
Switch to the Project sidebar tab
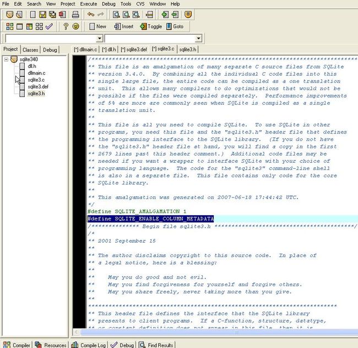point(10,49)
